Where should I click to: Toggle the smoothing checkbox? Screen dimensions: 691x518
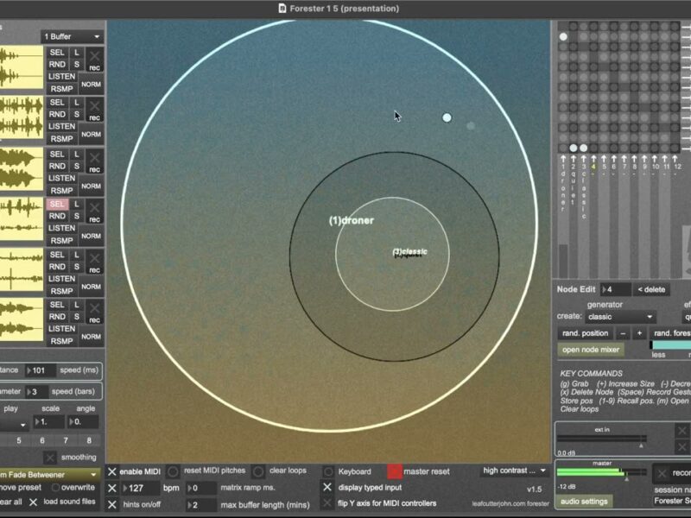[50, 458]
